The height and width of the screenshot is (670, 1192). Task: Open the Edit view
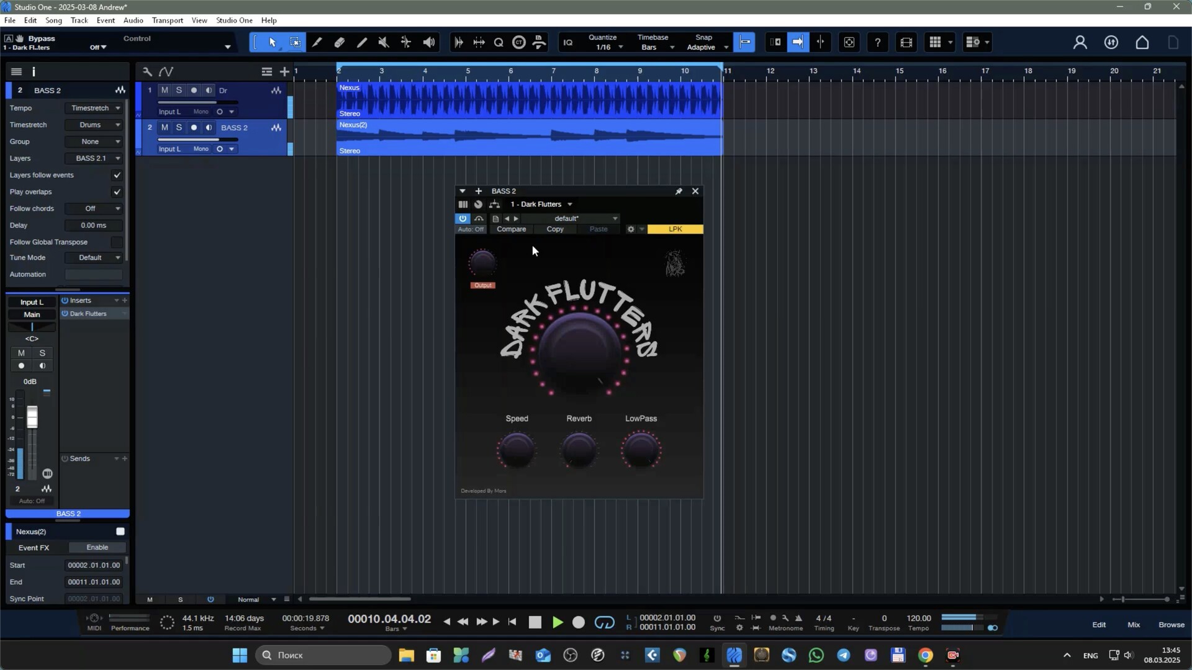click(x=1099, y=625)
